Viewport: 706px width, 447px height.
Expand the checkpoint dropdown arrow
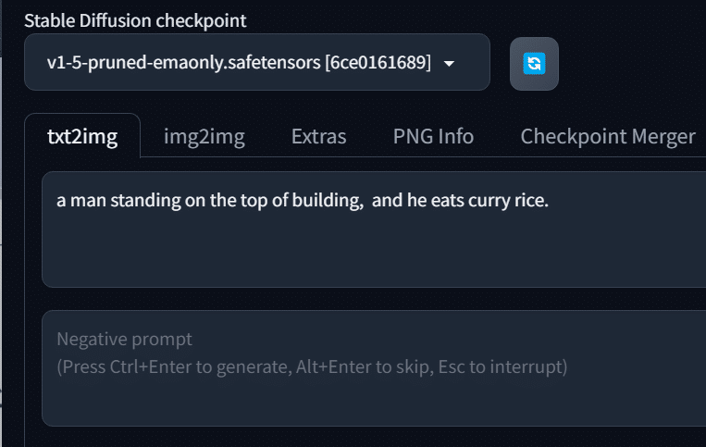coord(449,64)
